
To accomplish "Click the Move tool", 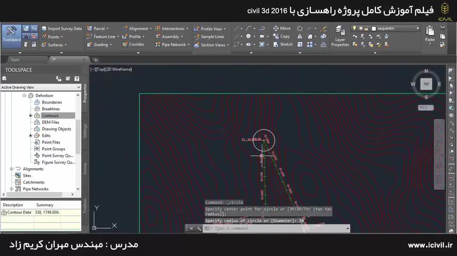I will [281, 28].
